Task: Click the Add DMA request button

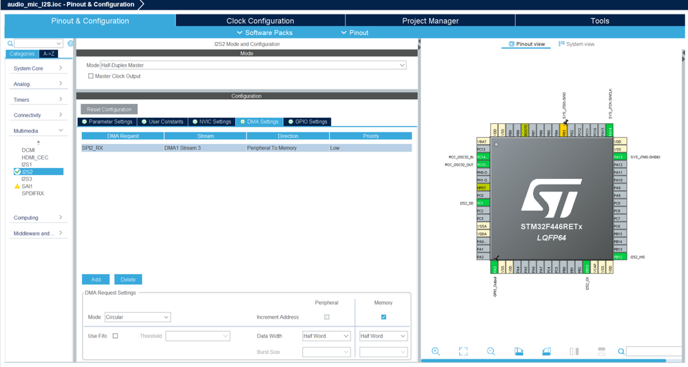Action: click(x=96, y=280)
